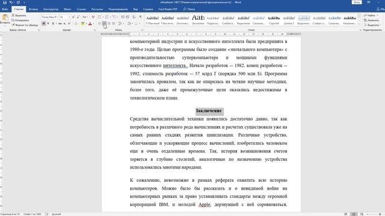Apply the text highlight color
The height and width of the screenshot is (216, 385).
pyautogui.click(x=83, y=23)
